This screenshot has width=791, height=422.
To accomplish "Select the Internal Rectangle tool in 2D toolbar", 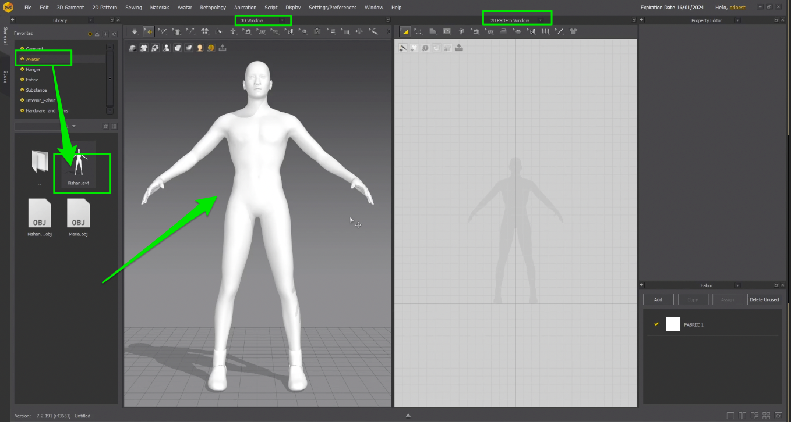I will [447, 31].
